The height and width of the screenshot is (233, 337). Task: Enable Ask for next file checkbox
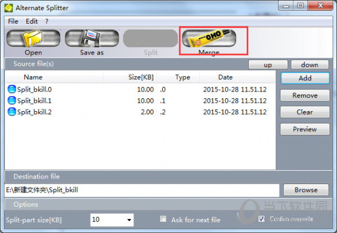(x=163, y=219)
